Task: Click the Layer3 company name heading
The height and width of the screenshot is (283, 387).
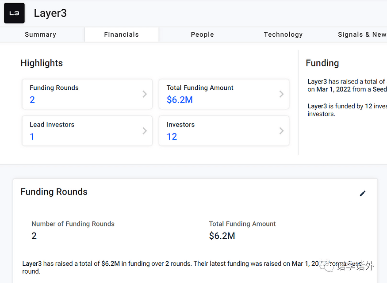Action: (x=50, y=13)
